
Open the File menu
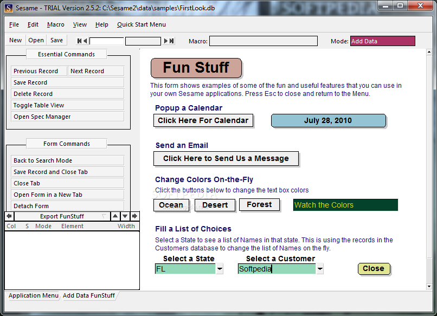(14, 24)
